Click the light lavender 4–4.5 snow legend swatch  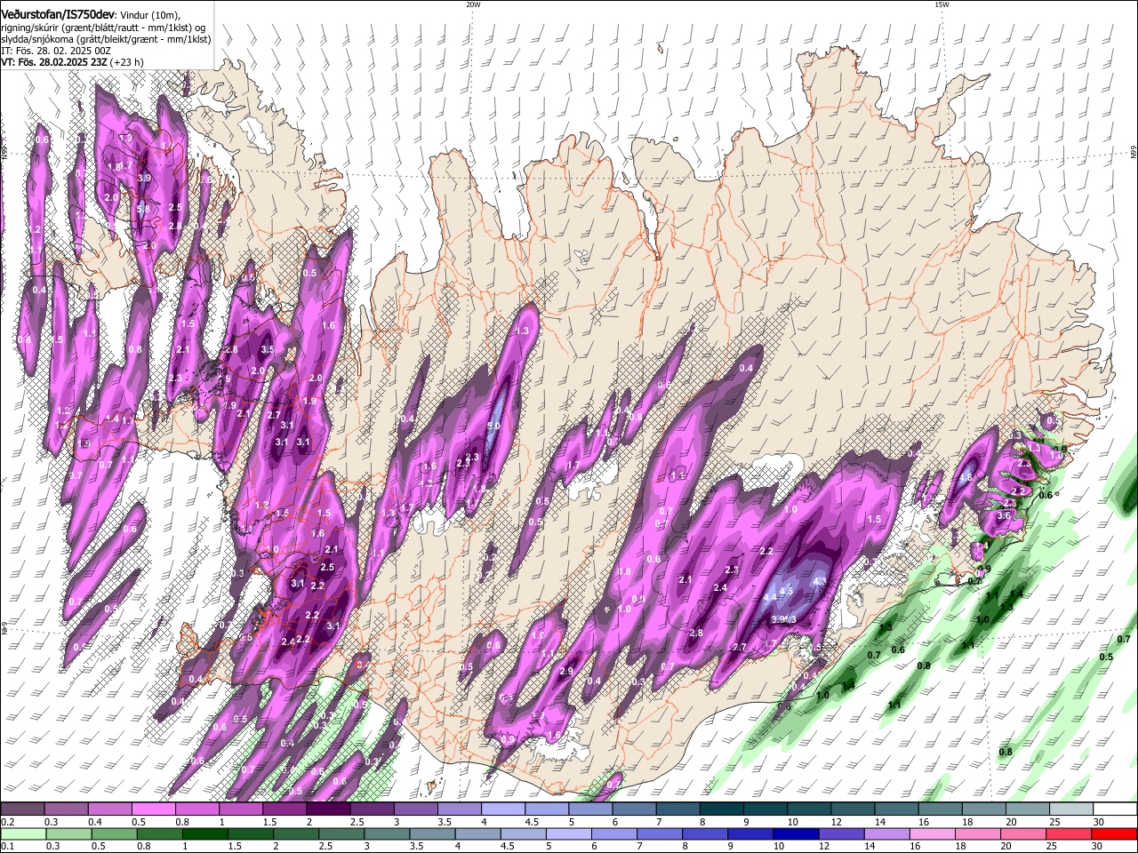(x=503, y=809)
